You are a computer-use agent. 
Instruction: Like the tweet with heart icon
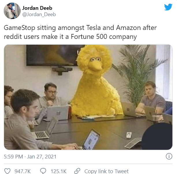[x=7, y=171]
